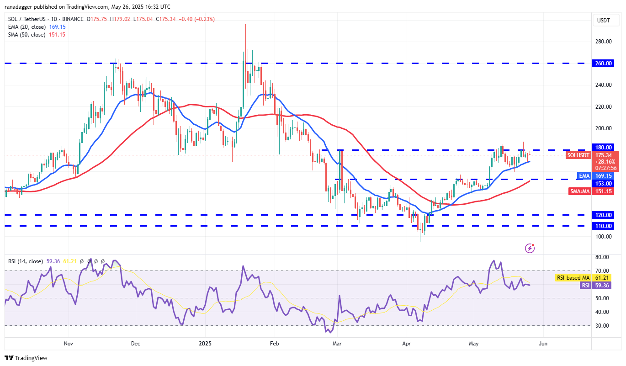Screen dimensions: 626x366
Task: Click the Jun marker on the time axis
Action: [542, 343]
